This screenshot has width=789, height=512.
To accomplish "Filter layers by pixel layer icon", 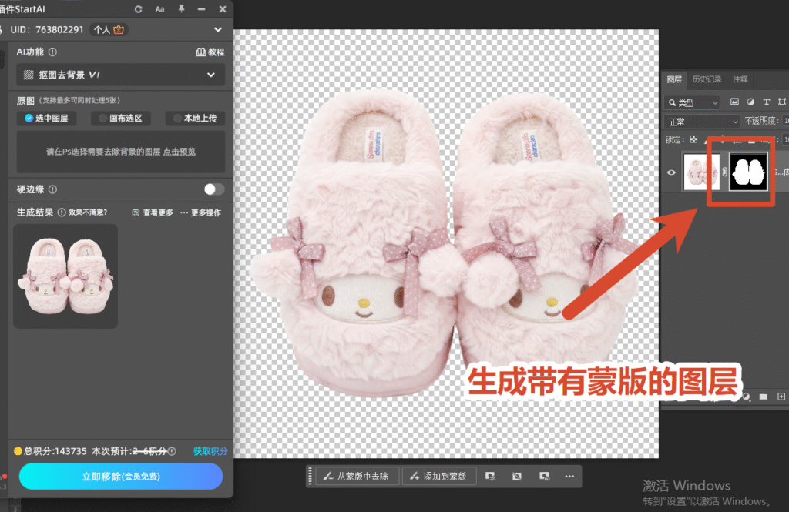I will click(734, 102).
